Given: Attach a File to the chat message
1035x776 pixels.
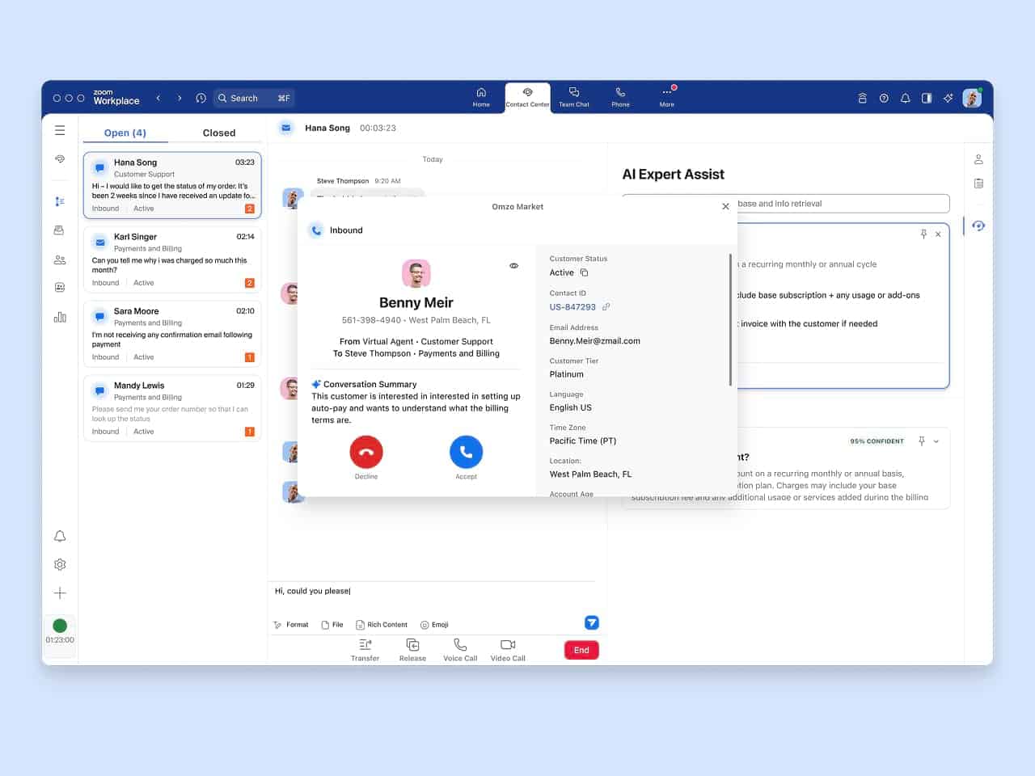Looking at the screenshot, I should 332,624.
